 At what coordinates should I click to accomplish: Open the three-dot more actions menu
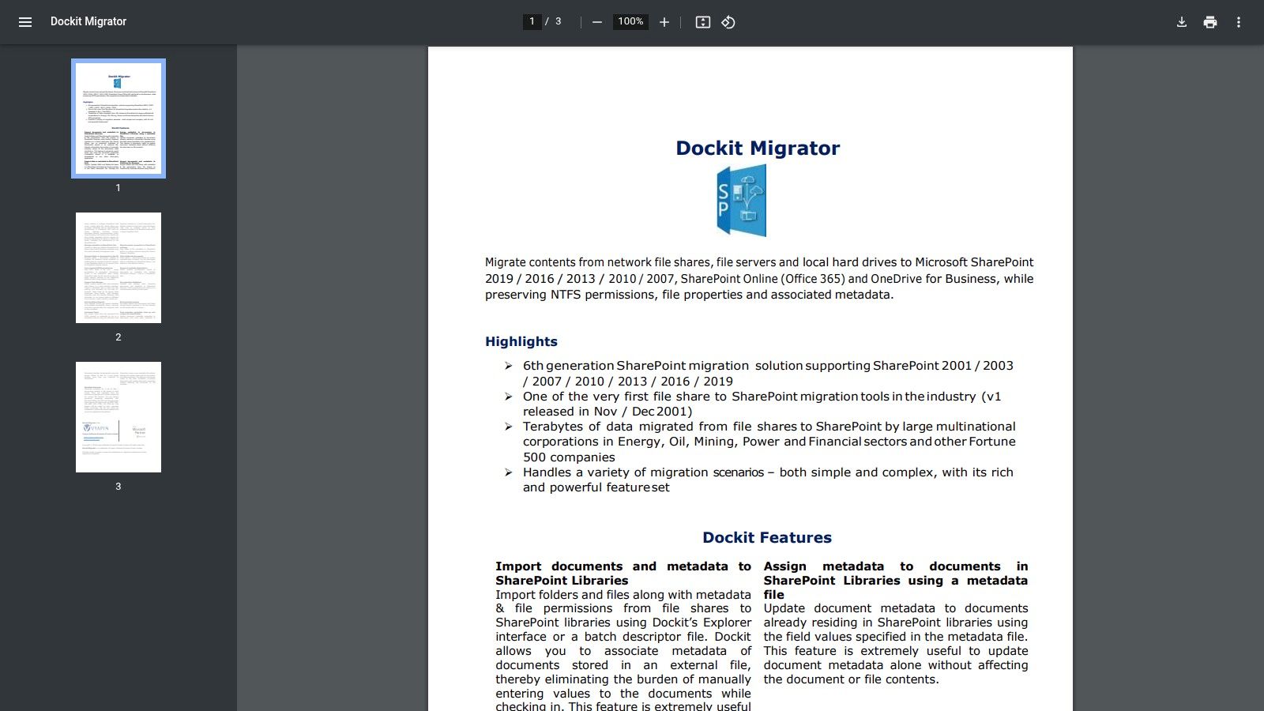[1239, 22]
